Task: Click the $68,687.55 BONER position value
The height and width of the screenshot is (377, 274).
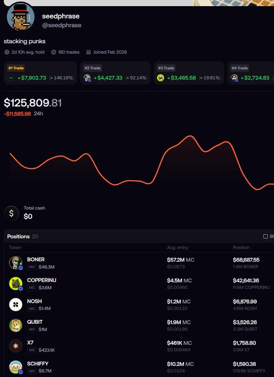Action: pos(246,259)
